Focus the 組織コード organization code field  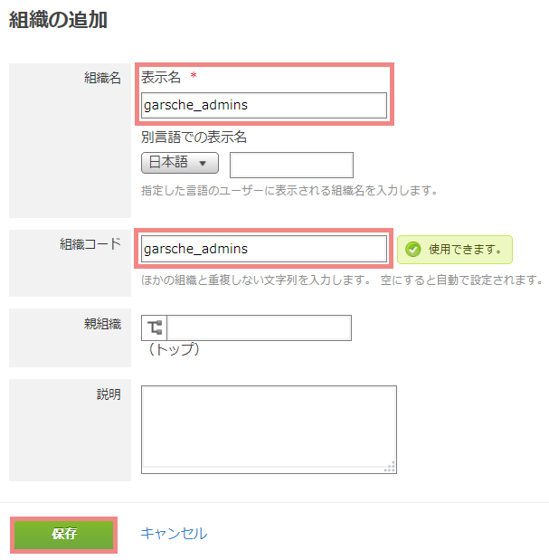pos(264,249)
